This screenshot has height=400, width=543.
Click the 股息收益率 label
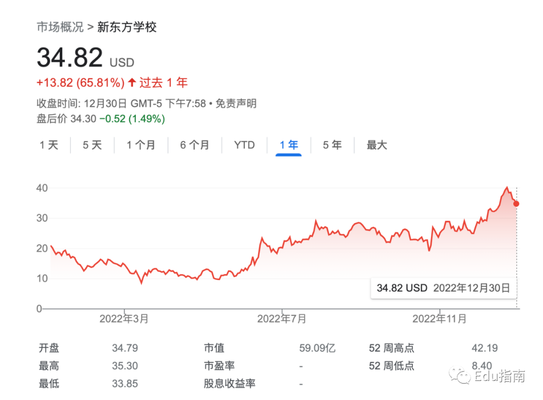[230, 384]
